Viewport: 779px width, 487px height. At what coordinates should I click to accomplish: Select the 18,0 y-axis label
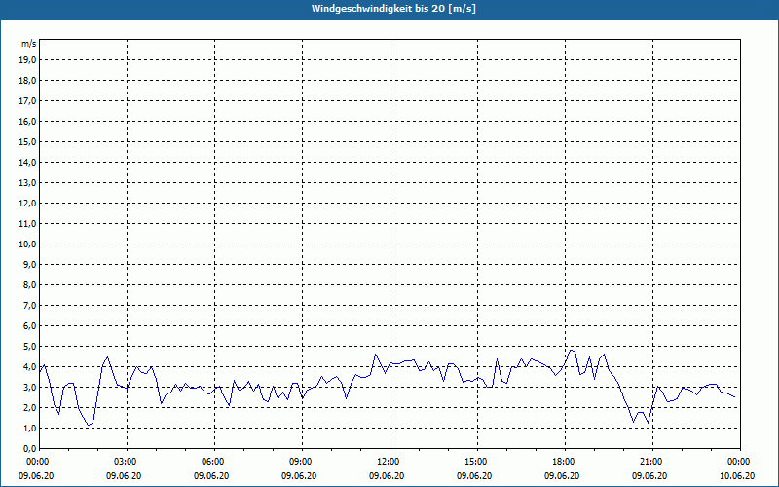(27, 81)
